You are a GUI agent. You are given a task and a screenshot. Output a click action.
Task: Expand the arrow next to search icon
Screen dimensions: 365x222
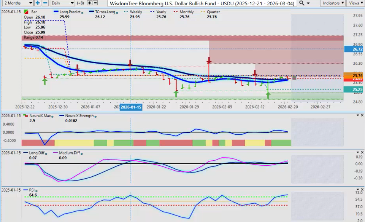coord(308,3)
